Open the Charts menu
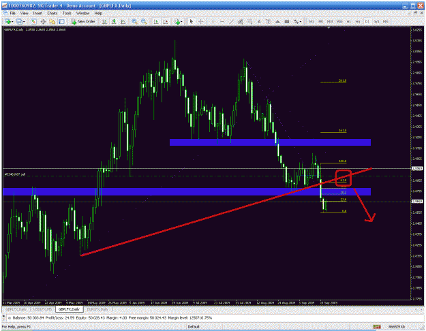 pyautogui.click(x=52, y=14)
